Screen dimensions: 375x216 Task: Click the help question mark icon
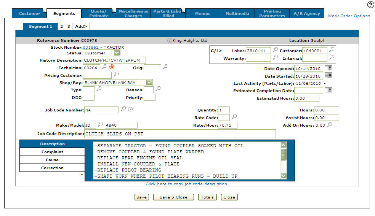point(370,5)
